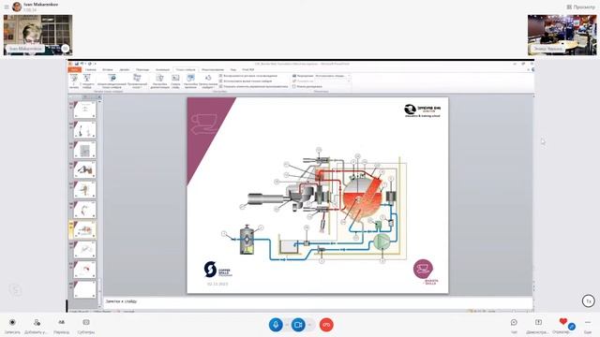Mute the microphone
Image resolution: width=600 pixels, height=337 pixels.
276,325
